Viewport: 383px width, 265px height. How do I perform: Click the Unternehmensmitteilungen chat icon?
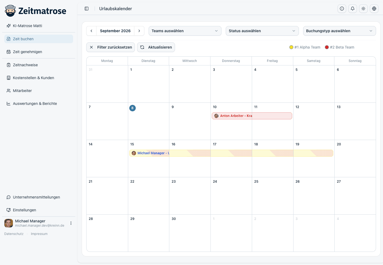click(9, 197)
